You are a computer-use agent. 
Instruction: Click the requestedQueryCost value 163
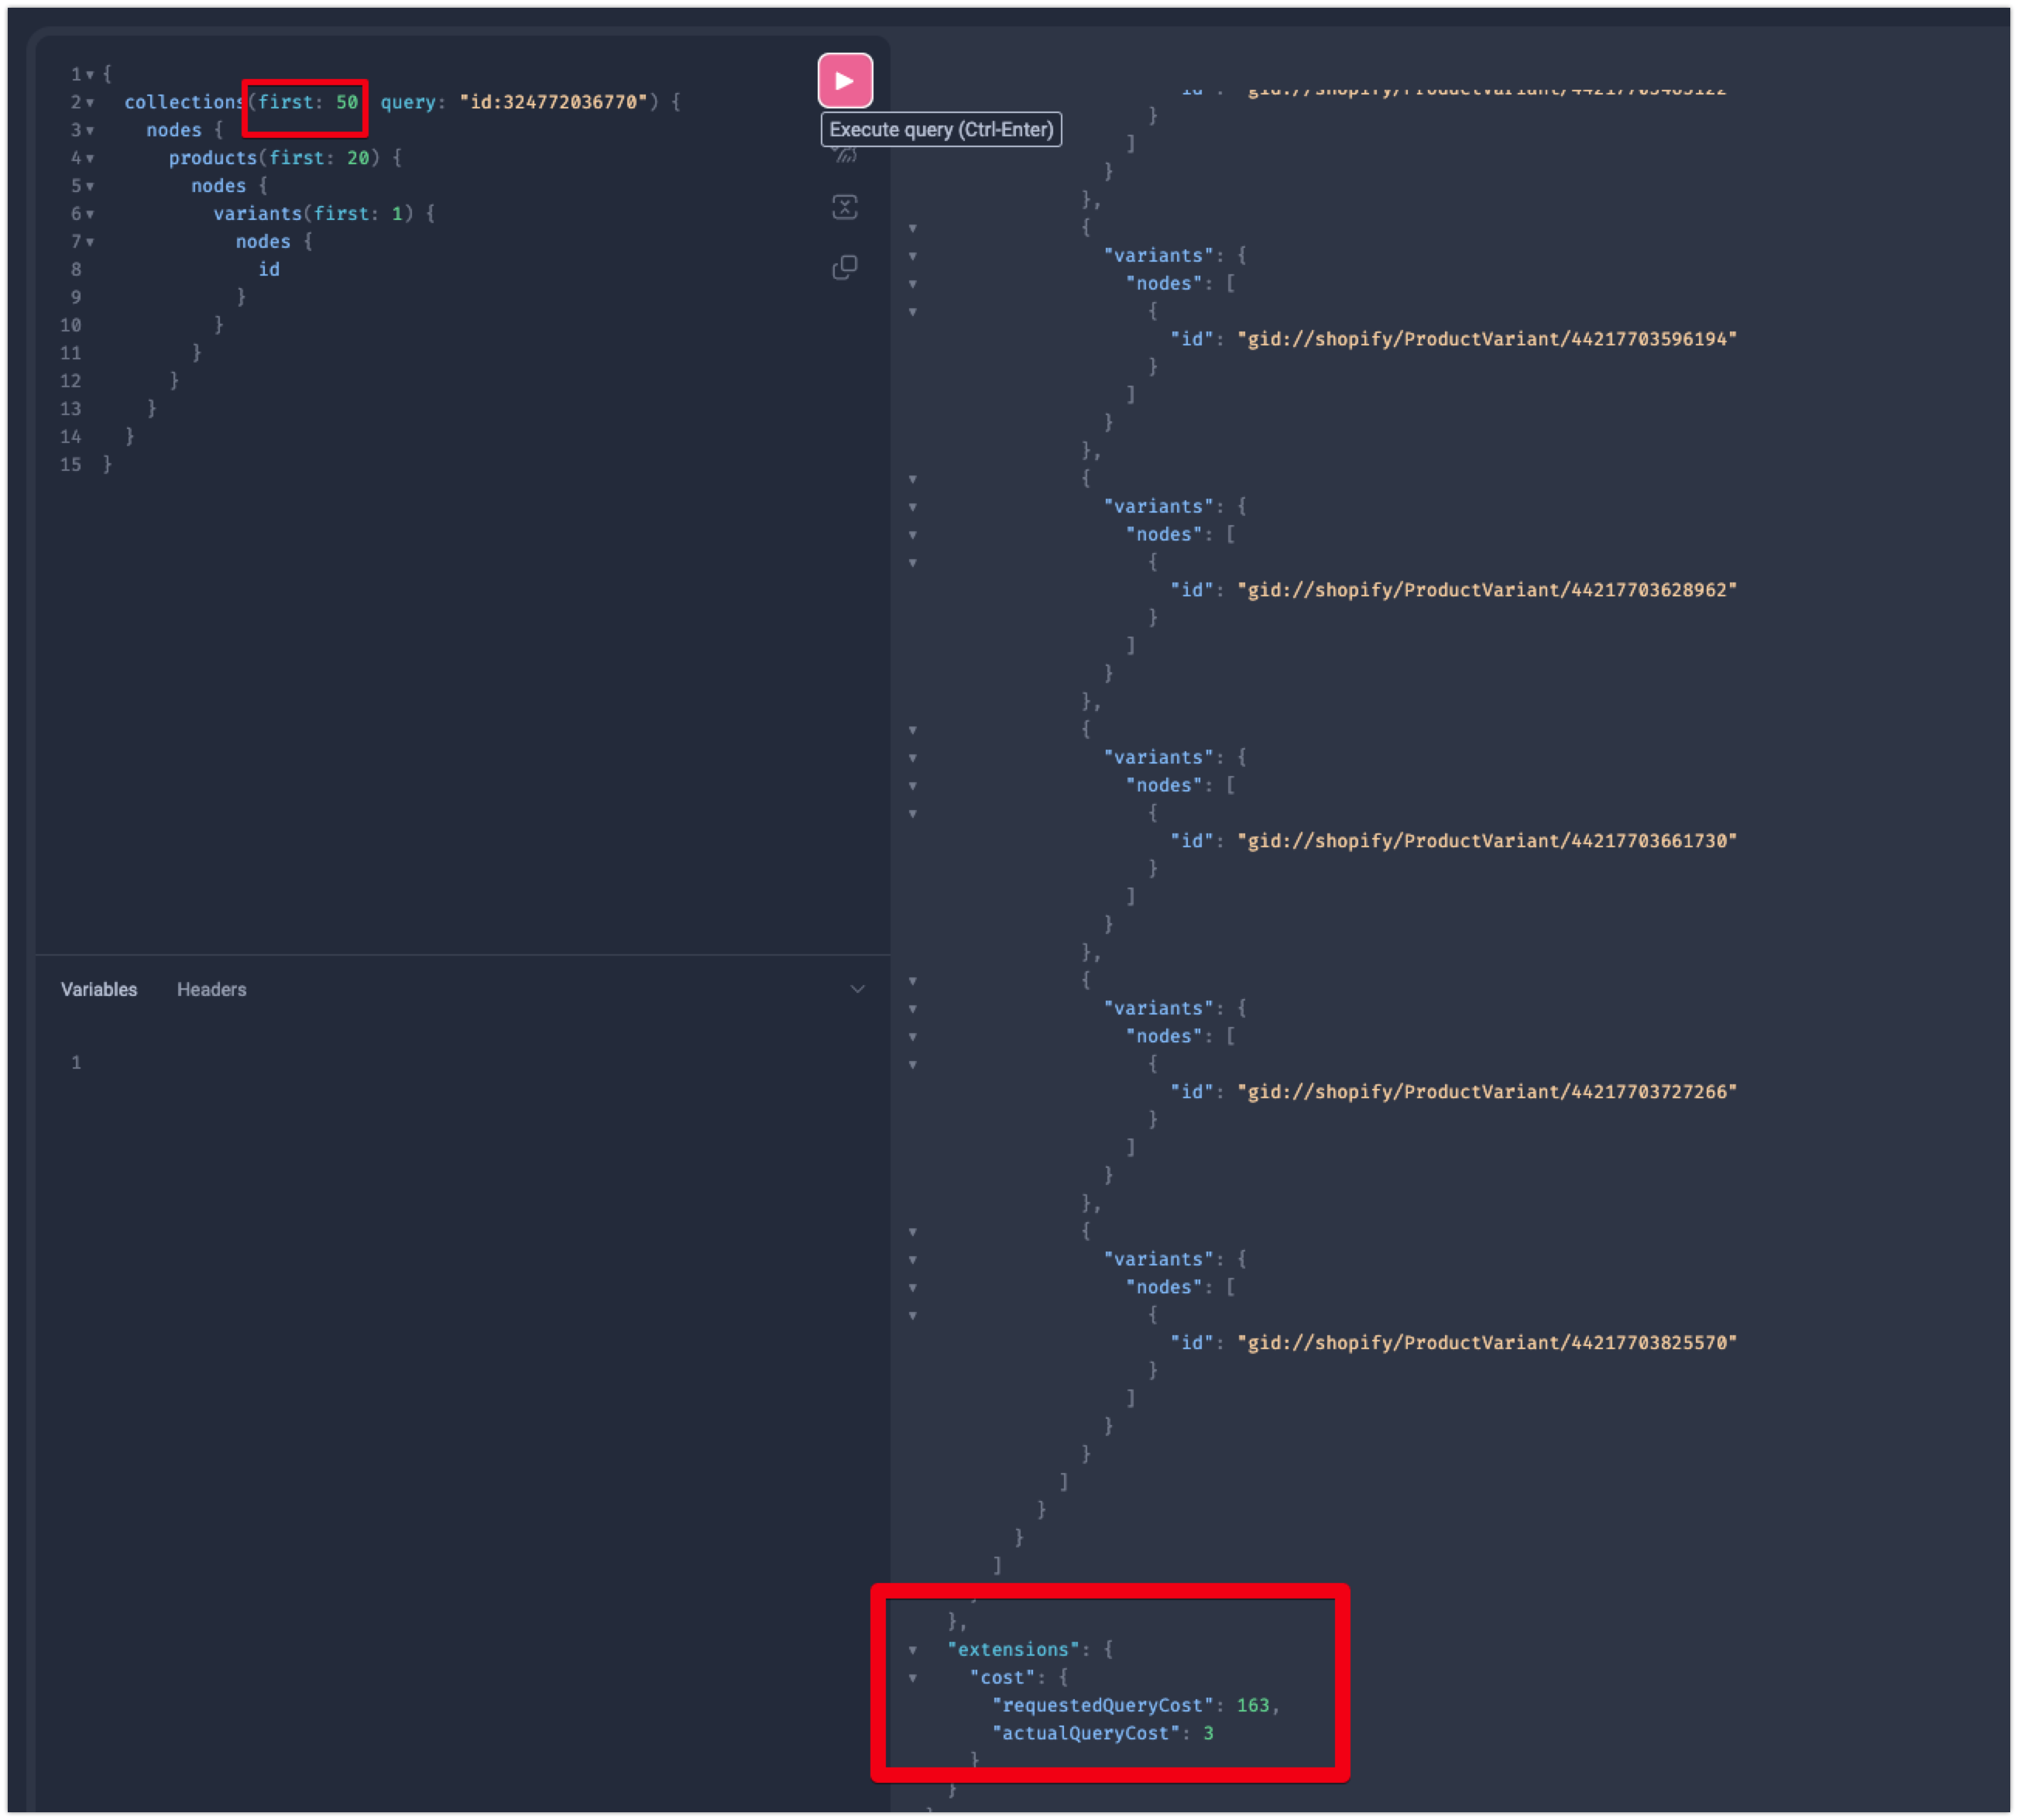pyautogui.click(x=1252, y=1705)
